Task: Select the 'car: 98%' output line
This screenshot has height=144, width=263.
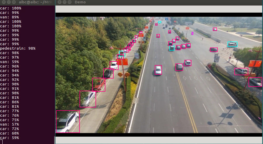Action: click(x=9, y=53)
